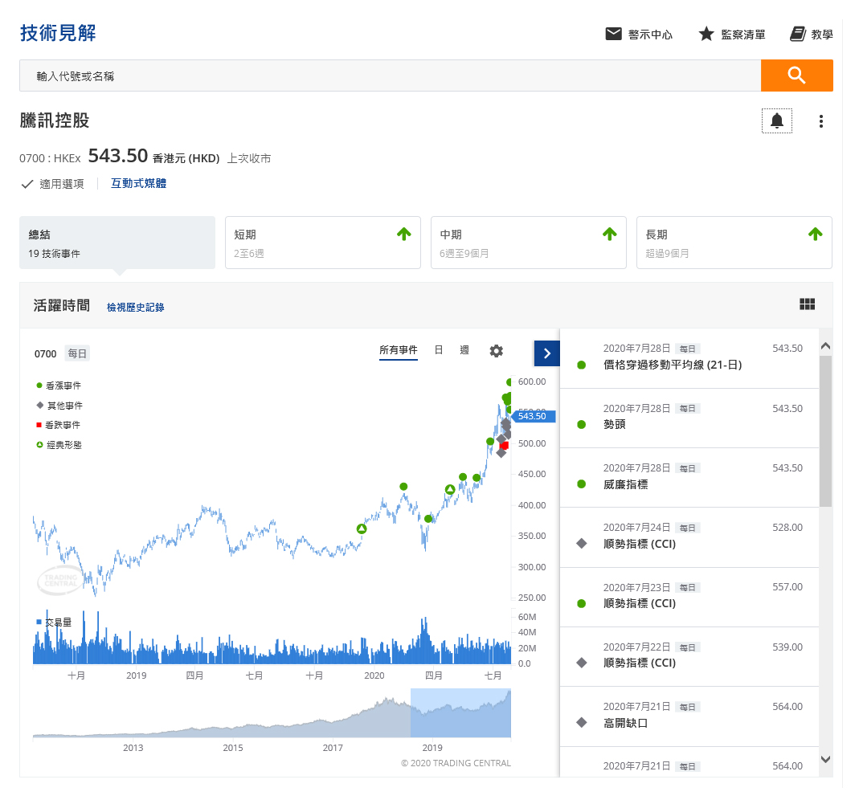Click the 中期 green up arrow
Screen dimensions: 859x804
(x=609, y=235)
